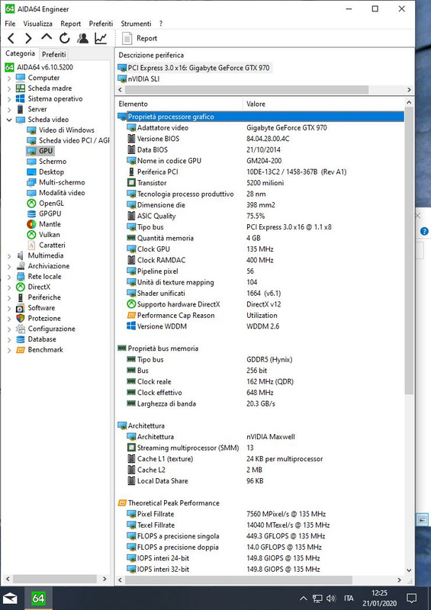The image size is (431, 610).
Task: Select the OpenGL item in the tree
Action: [x=51, y=203]
